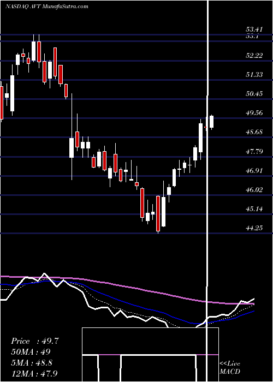Select the 44.25 price level label
The image size is (273, 382).
(254, 228)
